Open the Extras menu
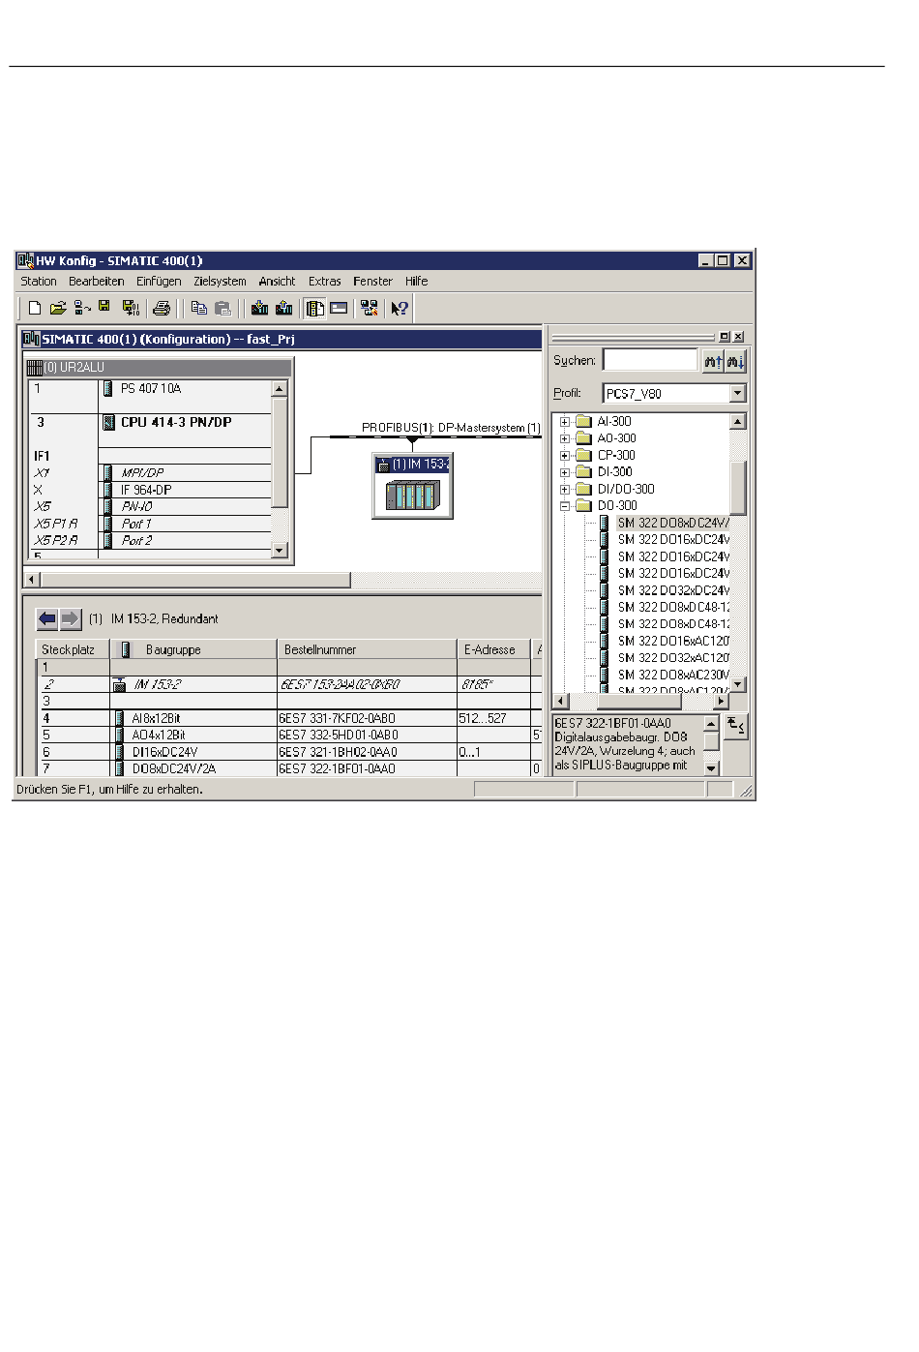The height and width of the screenshot is (1352, 919). click(324, 282)
